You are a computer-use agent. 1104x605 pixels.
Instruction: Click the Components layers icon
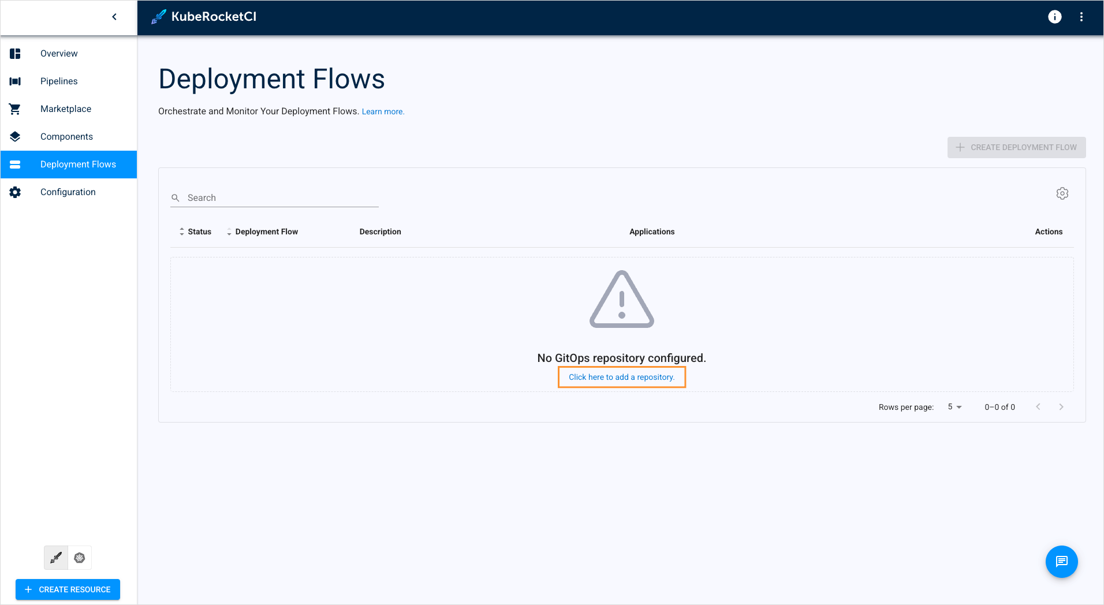(x=14, y=136)
